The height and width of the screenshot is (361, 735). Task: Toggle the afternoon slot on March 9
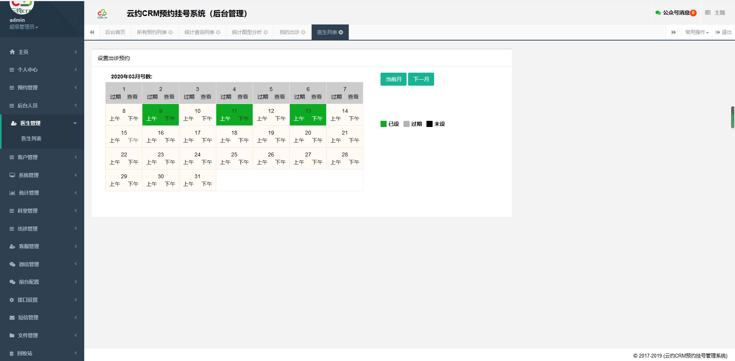tap(170, 119)
